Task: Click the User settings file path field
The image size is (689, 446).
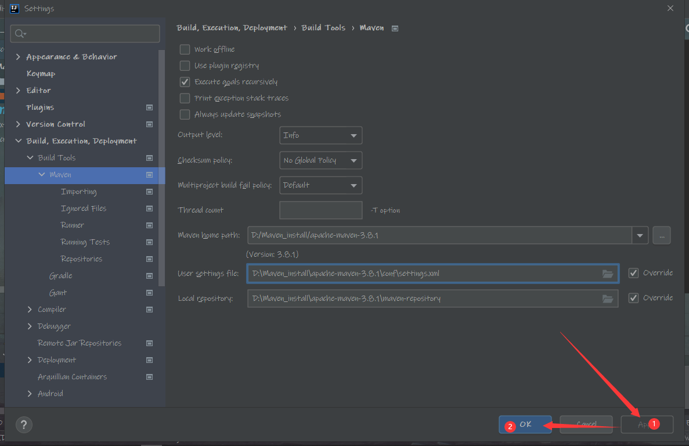Action: (x=433, y=274)
